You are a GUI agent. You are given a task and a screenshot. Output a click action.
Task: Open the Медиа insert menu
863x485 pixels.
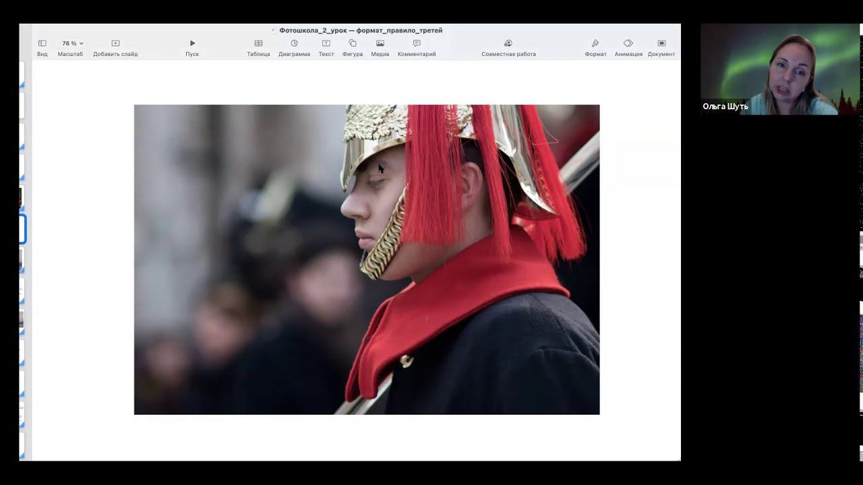point(380,47)
